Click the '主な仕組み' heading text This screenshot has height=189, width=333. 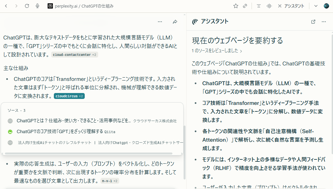pos(16,68)
